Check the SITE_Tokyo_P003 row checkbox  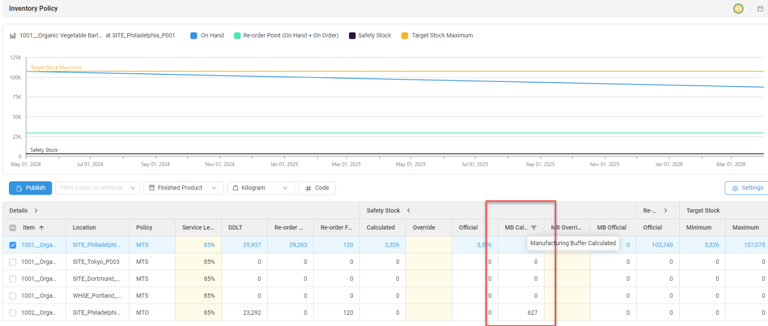point(13,262)
